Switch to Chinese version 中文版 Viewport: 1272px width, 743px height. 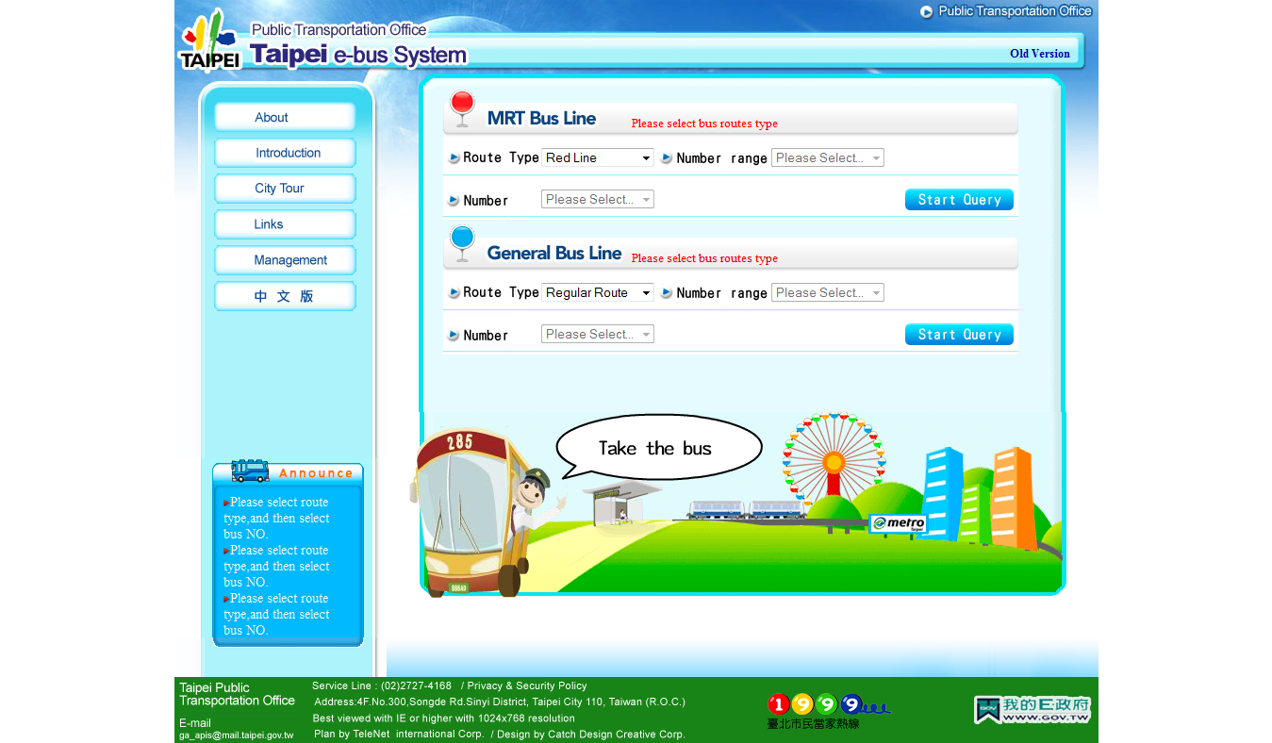285,295
